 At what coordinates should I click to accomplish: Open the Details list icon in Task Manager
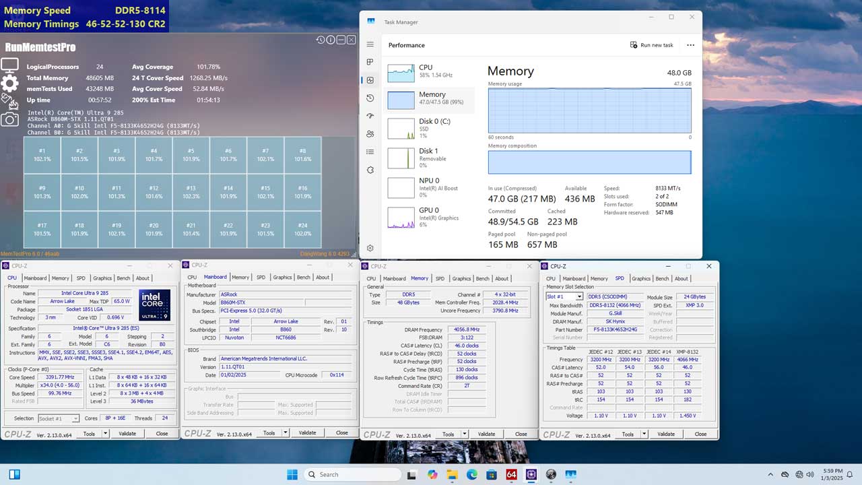point(370,152)
